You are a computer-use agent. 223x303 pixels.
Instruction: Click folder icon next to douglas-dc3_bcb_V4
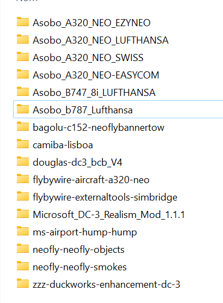point(23,161)
